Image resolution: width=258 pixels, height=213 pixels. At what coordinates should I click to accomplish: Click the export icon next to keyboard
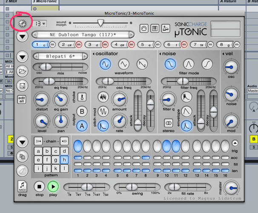coord(165,29)
